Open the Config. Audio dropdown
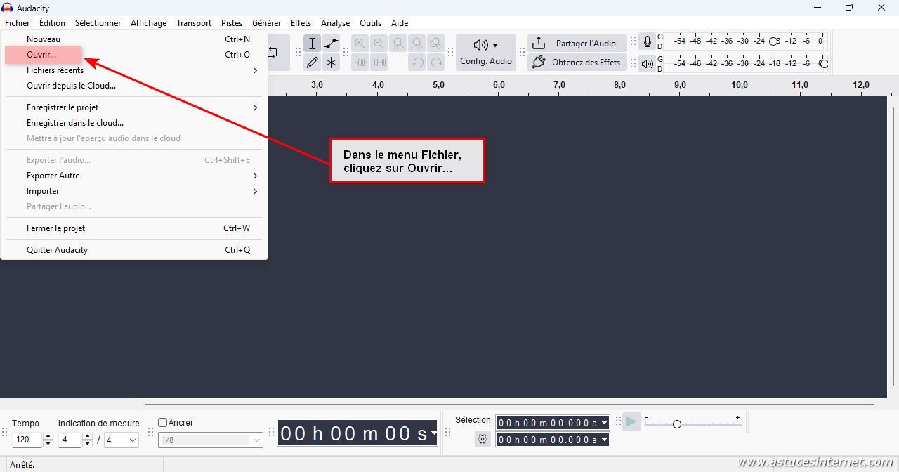Screen dimensions: 899x472 (x=486, y=53)
